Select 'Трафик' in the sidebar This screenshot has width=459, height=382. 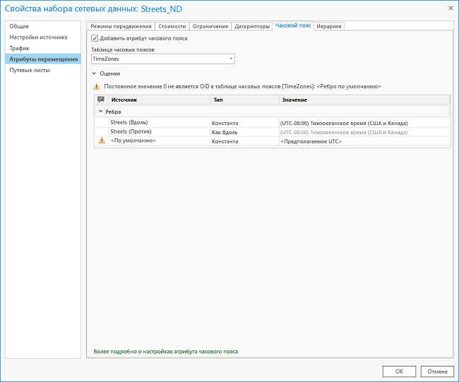pyautogui.click(x=20, y=48)
